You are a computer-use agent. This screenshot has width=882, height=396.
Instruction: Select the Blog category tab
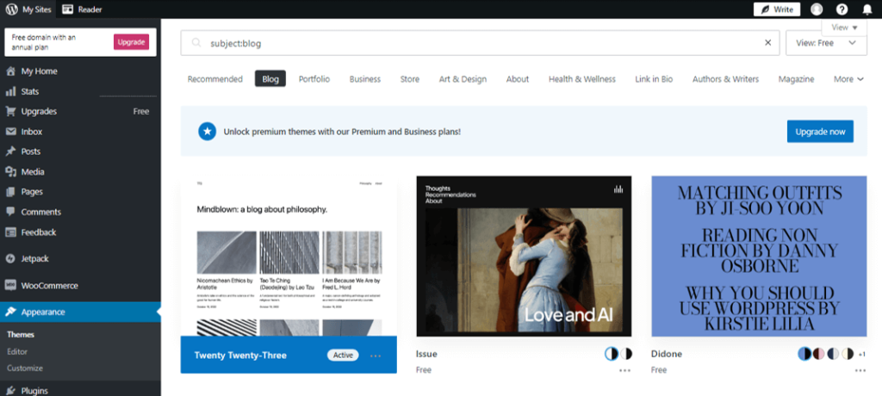pos(270,78)
